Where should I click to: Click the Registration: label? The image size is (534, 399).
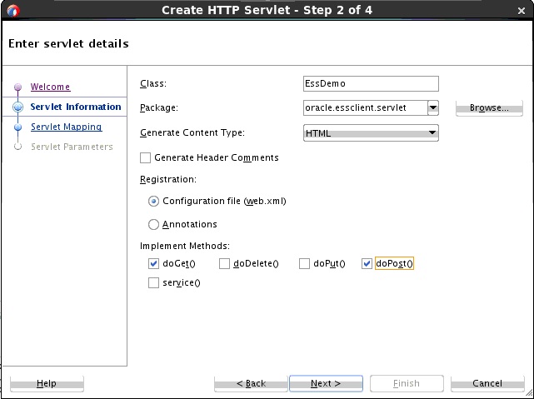point(168,179)
